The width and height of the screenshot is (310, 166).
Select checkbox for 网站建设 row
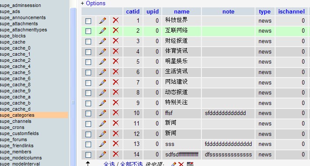88,83
